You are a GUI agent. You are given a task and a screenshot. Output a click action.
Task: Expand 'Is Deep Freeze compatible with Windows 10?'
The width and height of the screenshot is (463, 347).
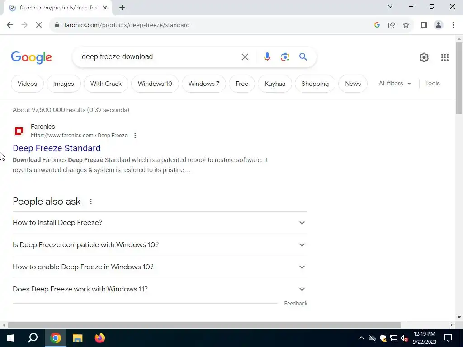click(x=160, y=245)
